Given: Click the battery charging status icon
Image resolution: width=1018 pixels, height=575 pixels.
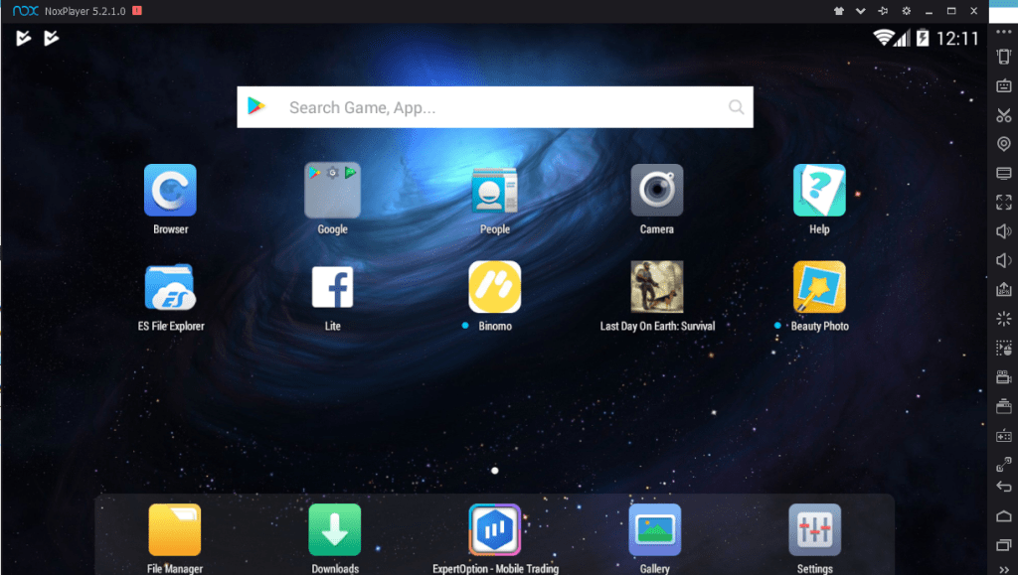Looking at the screenshot, I should (923, 38).
